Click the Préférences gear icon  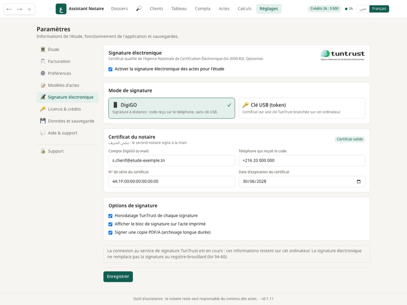43,73
